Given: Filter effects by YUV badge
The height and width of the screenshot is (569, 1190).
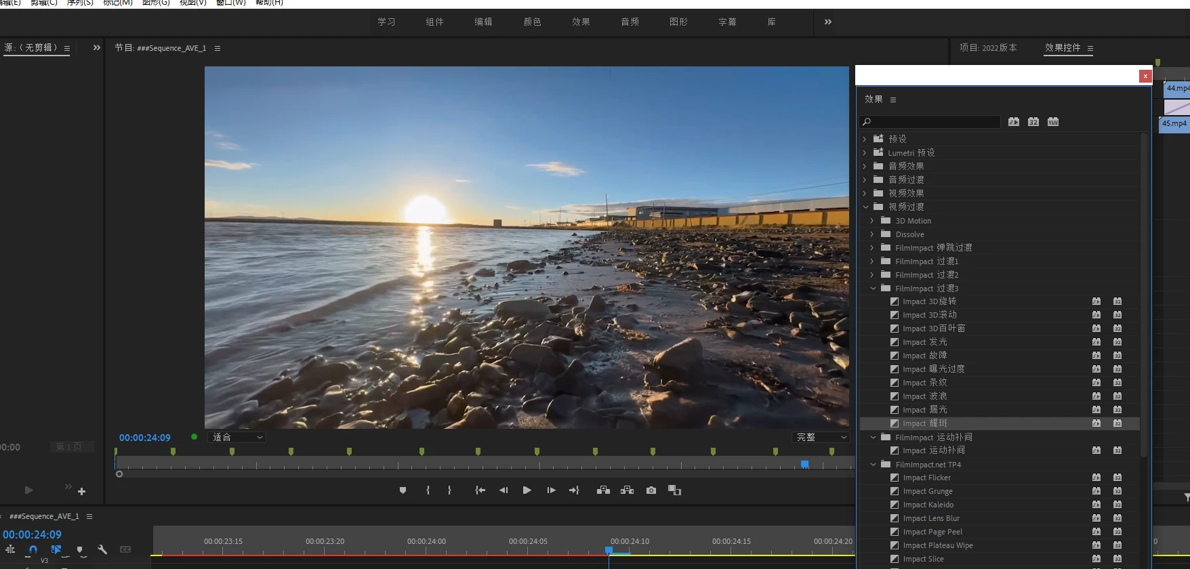Looking at the screenshot, I should pos(1052,122).
